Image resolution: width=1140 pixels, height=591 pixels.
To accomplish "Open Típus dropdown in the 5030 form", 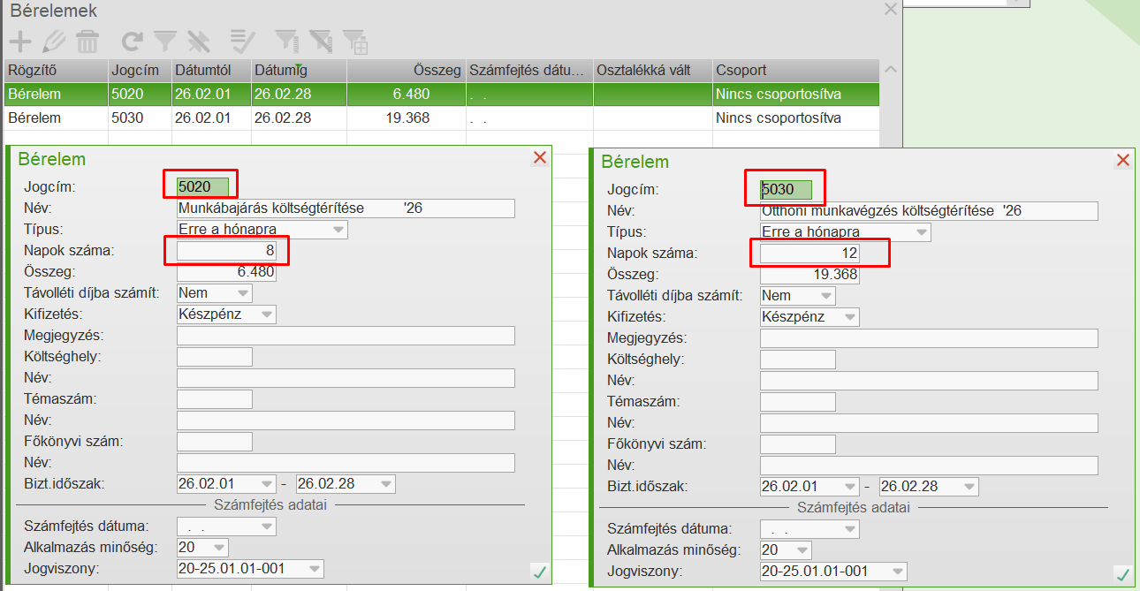I will click(x=921, y=231).
